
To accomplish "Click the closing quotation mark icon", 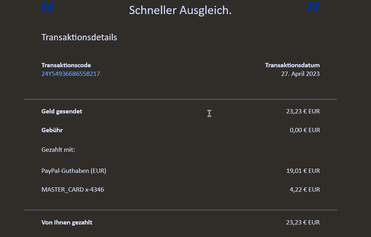I will tap(314, 7).
